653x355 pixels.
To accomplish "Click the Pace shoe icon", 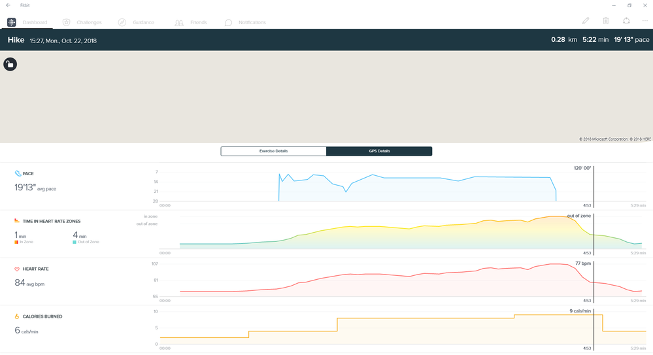I will 18,174.
